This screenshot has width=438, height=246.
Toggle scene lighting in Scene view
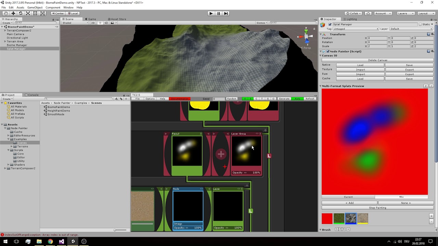click(x=100, y=23)
